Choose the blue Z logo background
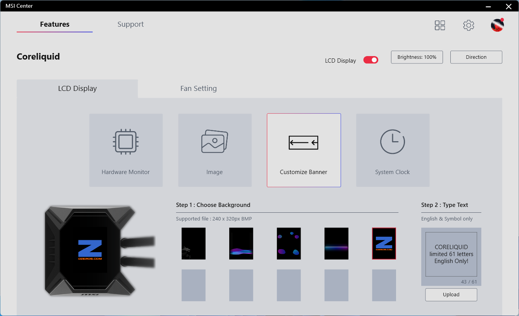 pyautogui.click(x=384, y=243)
